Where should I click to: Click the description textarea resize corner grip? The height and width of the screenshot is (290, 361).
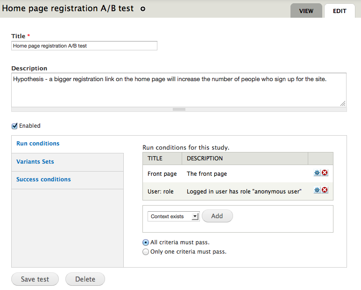343,104
